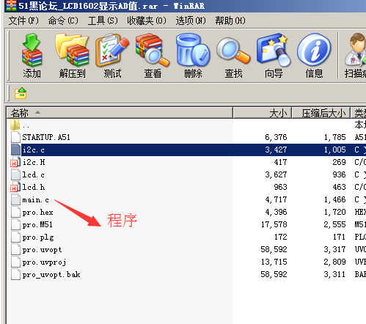Open the 选项(N) menu
The width and height of the screenshot is (366, 324).
click(x=191, y=21)
